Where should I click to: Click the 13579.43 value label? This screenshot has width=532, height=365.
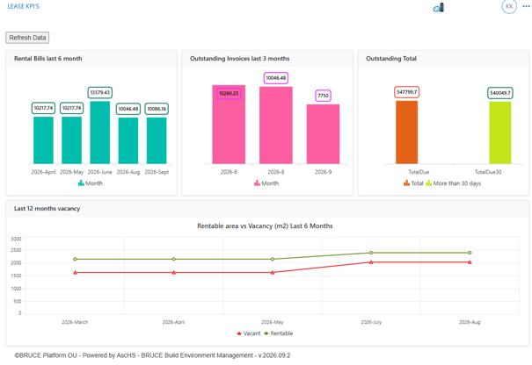pyautogui.click(x=100, y=92)
